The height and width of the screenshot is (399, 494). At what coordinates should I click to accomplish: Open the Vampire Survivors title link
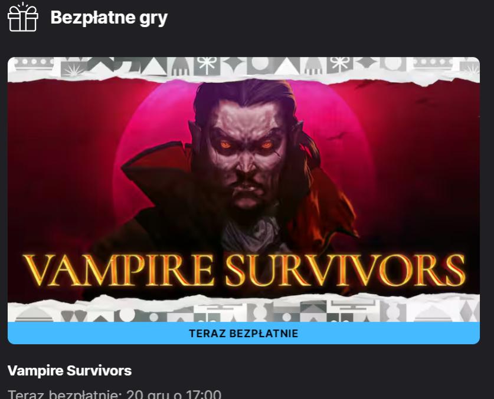[70, 371]
